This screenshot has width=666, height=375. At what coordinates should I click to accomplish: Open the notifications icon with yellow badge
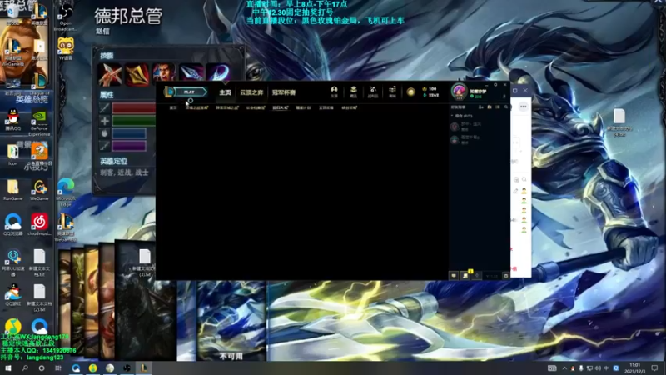click(x=466, y=275)
